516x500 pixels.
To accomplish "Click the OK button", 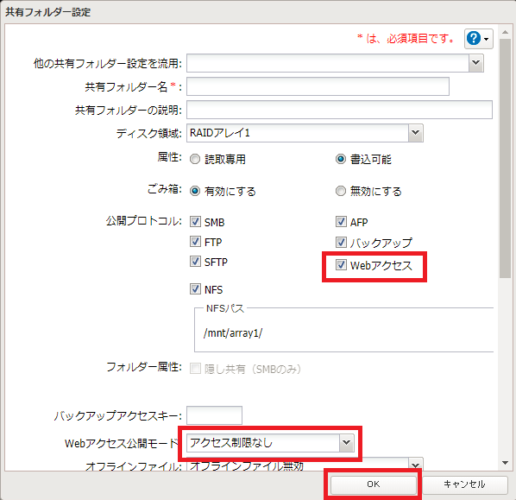I will tap(373, 484).
